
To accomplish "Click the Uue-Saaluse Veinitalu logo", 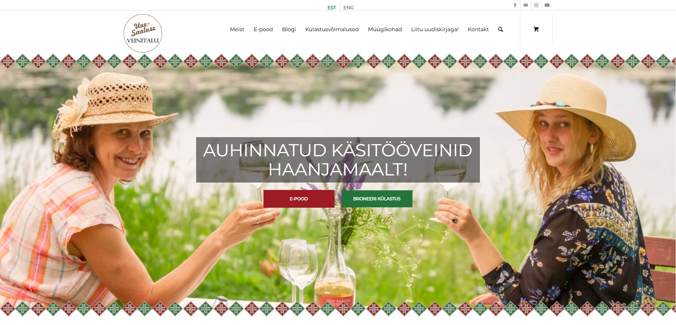I will pyautogui.click(x=143, y=33).
